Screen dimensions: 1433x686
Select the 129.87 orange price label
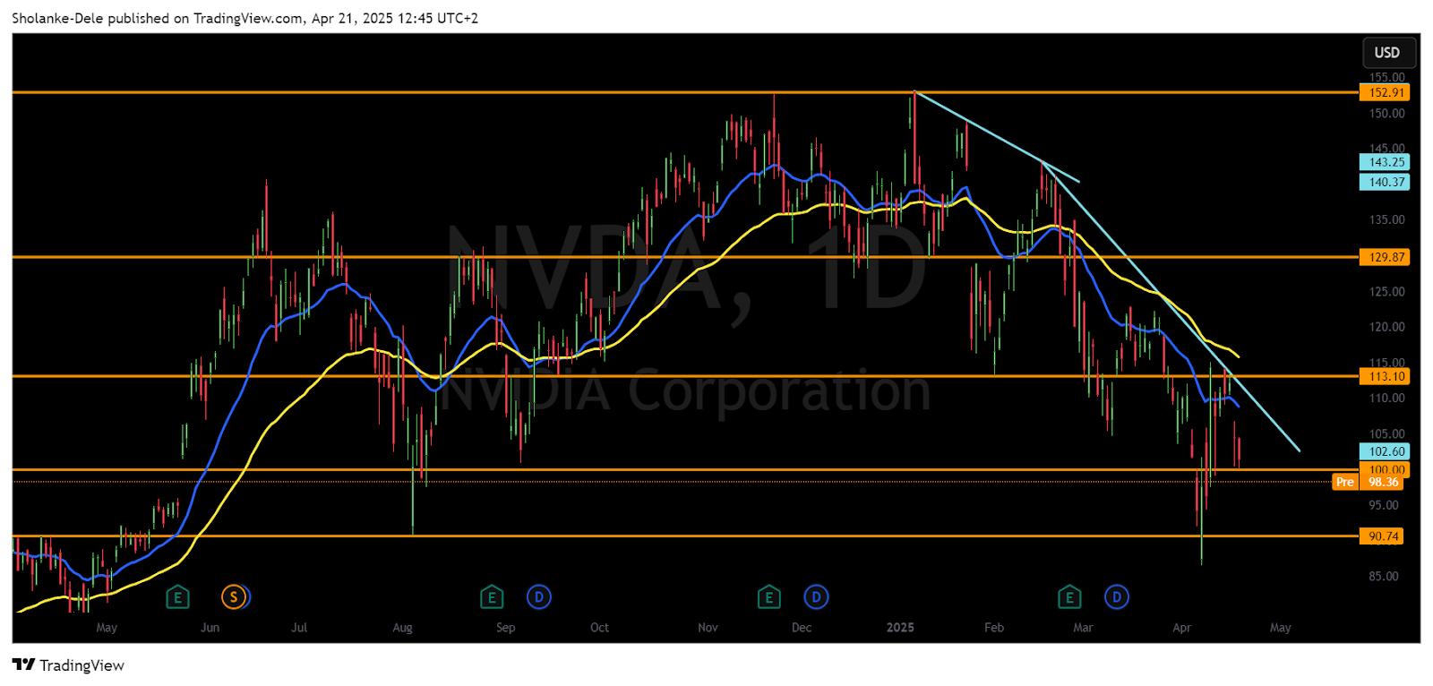(x=1385, y=257)
